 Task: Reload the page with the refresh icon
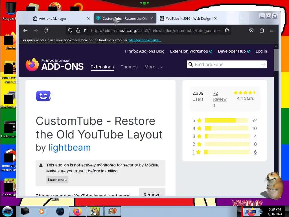(x=46, y=31)
